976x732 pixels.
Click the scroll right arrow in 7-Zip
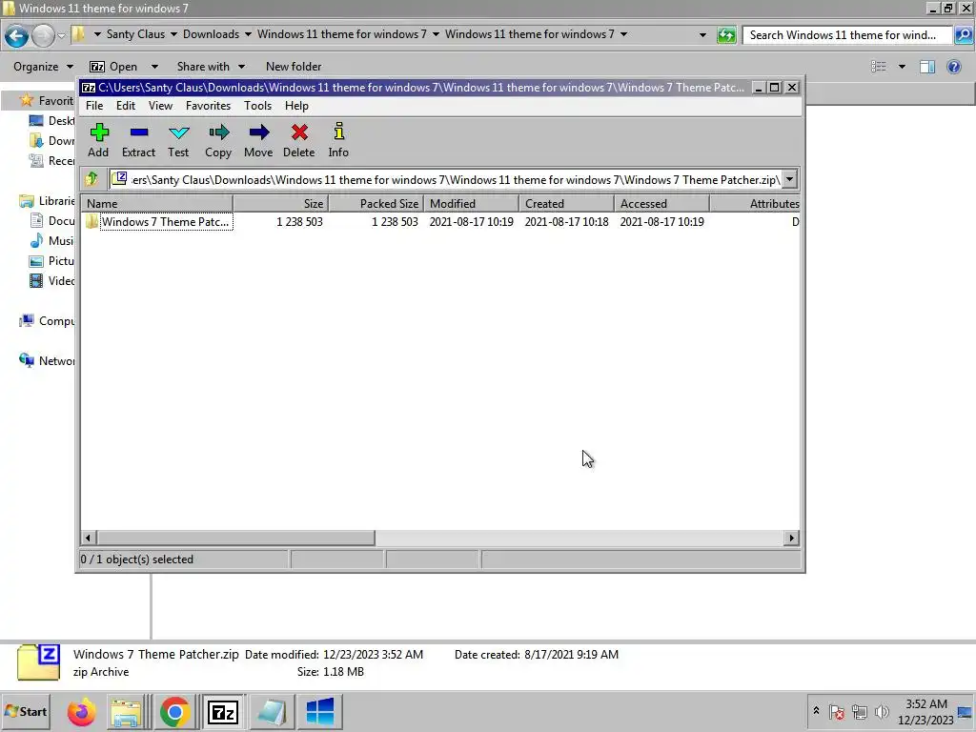pos(791,538)
